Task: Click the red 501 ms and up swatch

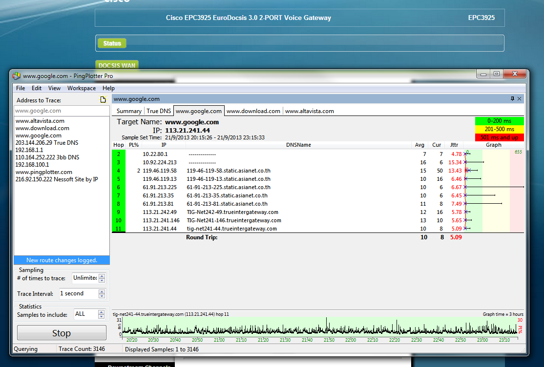Action: pyautogui.click(x=499, y=137)
